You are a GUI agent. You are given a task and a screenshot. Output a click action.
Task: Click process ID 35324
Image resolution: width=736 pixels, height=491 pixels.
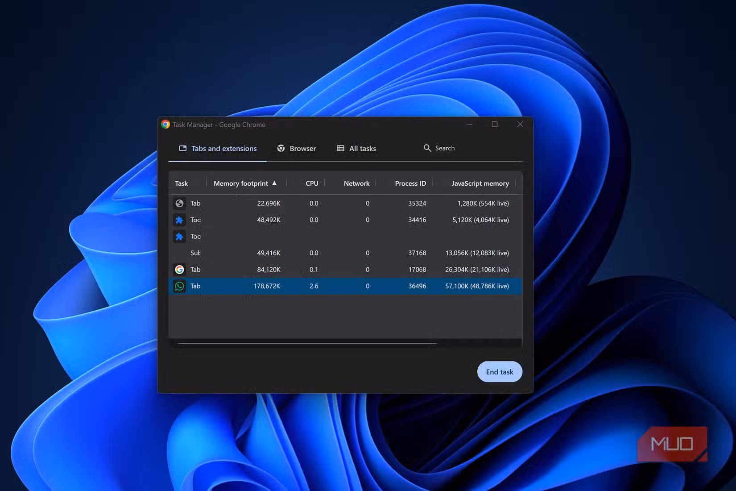click(417, 203)
